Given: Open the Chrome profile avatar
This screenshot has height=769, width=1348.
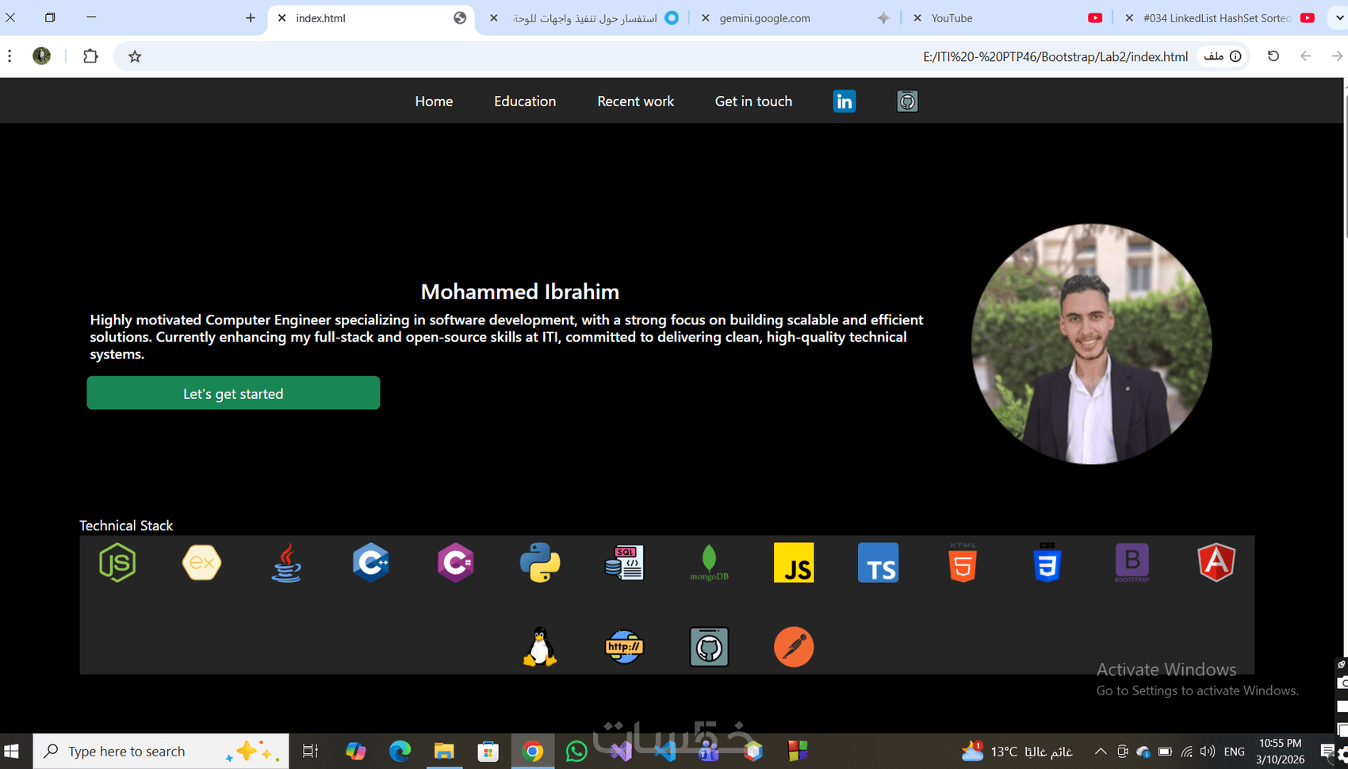Looking at the screenshot, I should click(42, 56).
